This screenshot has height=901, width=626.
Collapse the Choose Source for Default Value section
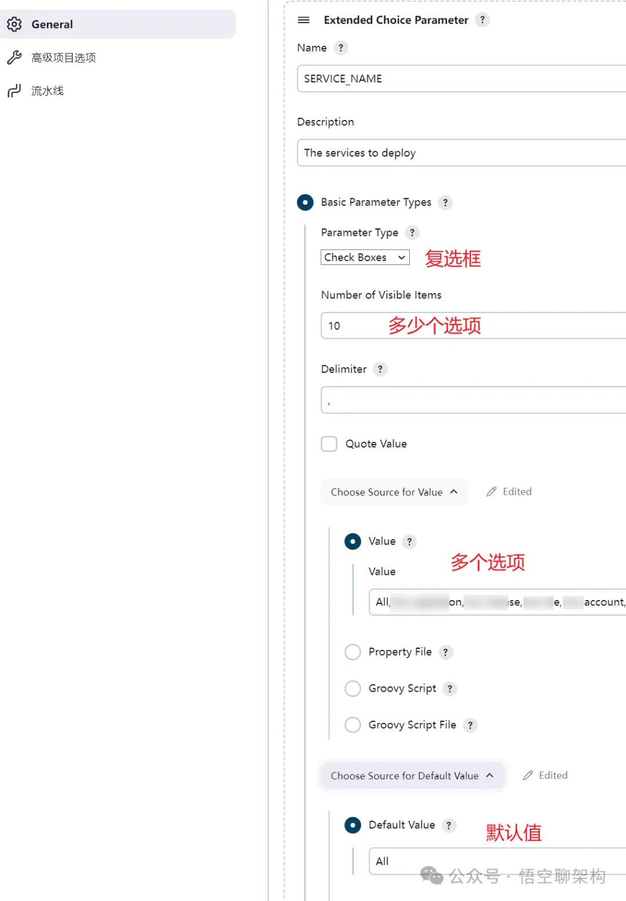pyautogui.click(x=412, y=776)
